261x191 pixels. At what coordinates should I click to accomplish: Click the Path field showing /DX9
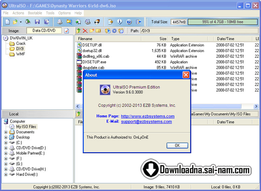pos(199,31)
